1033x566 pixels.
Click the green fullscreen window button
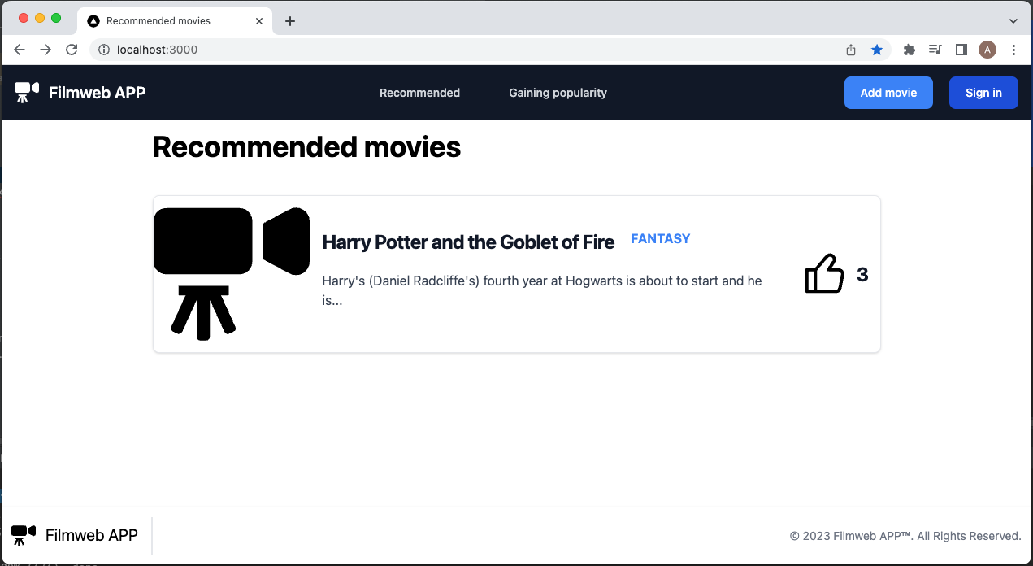pyautogui.click(x=56, y=18)
